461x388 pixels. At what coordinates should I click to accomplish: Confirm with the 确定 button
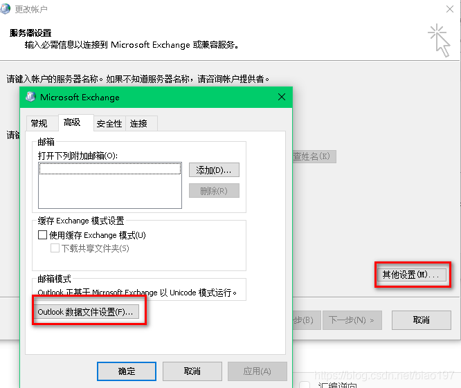pos(127,371)
